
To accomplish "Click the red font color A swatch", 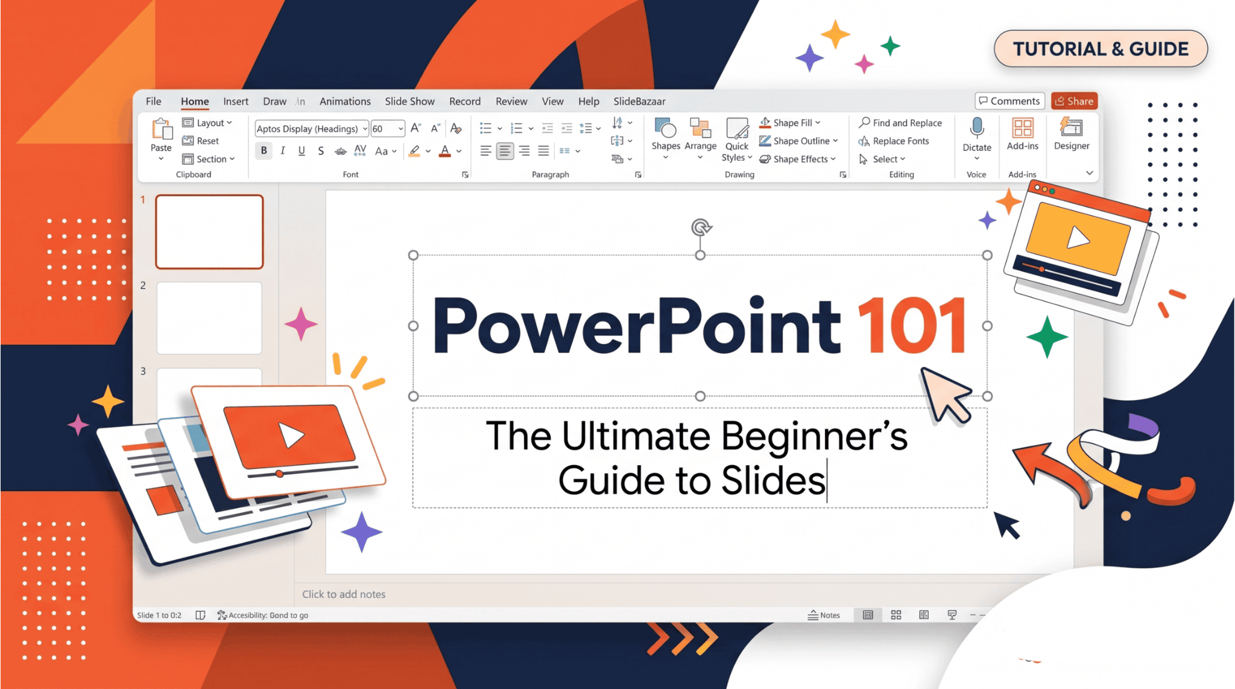I will tap(445, 151).
